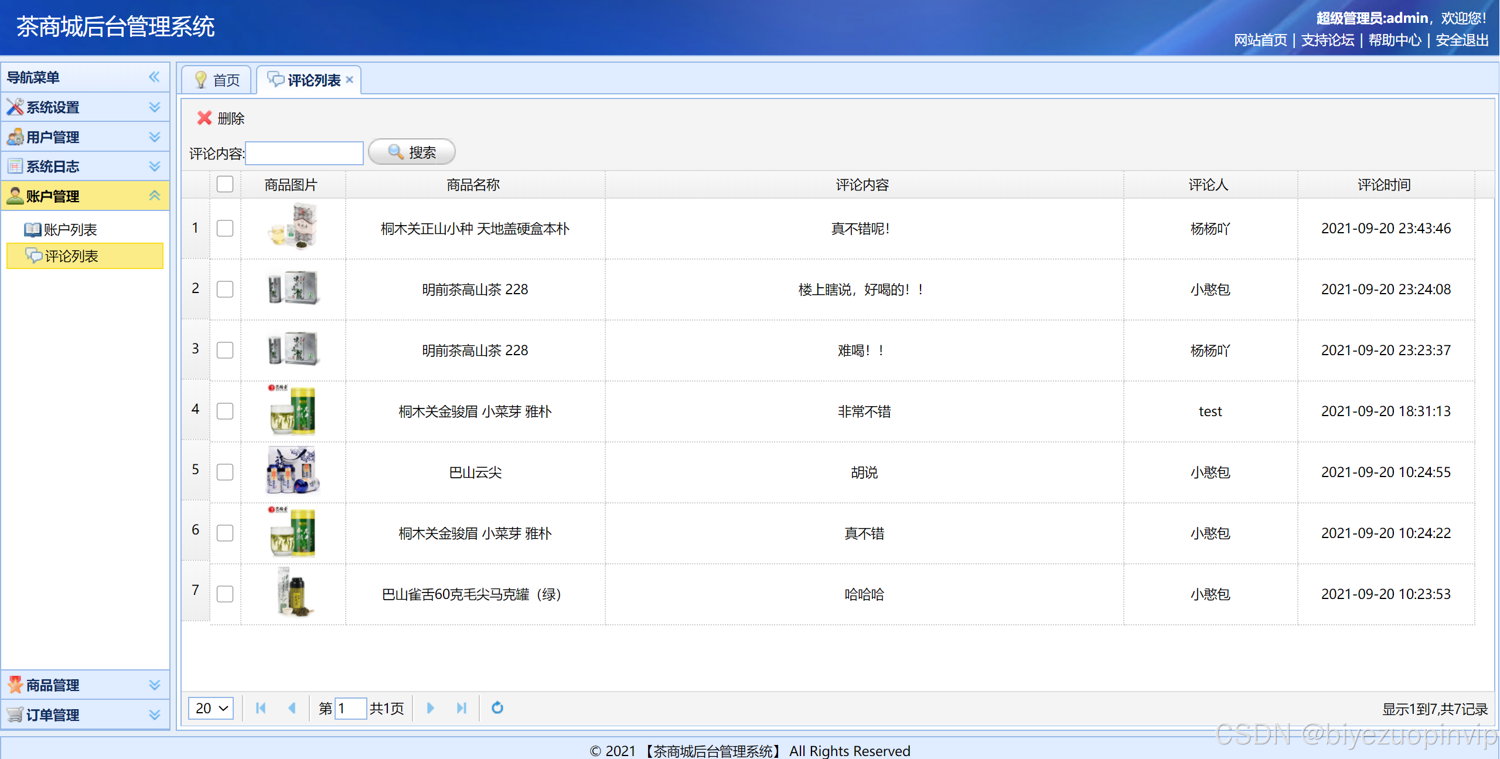Click the 巴山云尖 product thumbnail

tap(292, 472)
